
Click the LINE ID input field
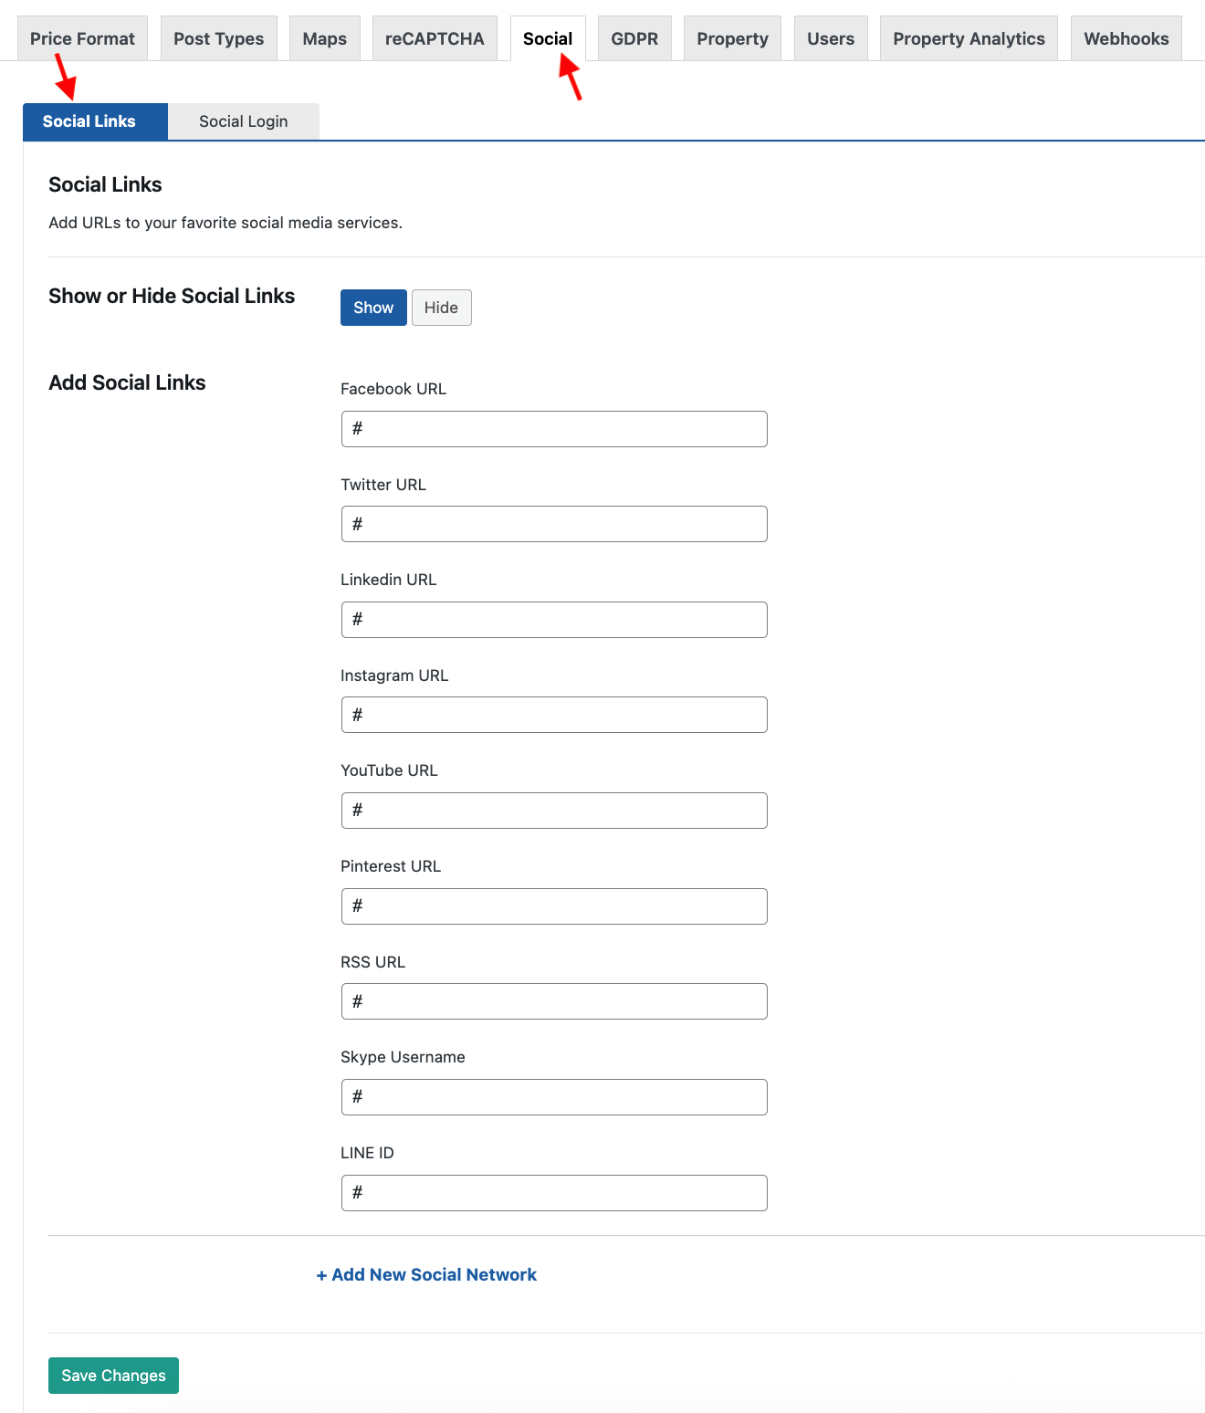tap(554, 1193)
